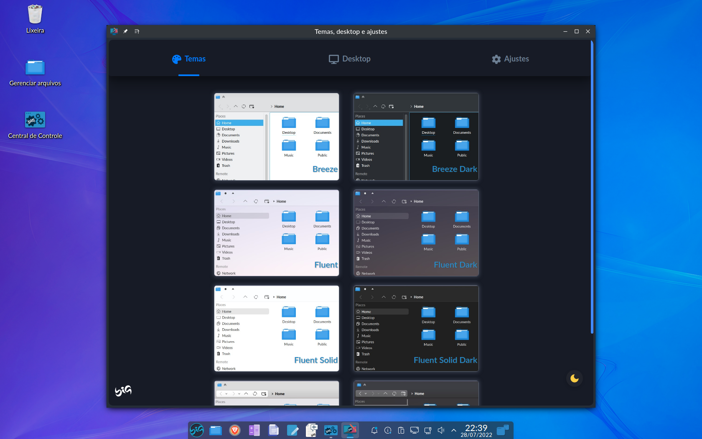Pick the Fluent Solid Dark theme
Viewport: 702px width, 439px height.
tap(416, 329)
